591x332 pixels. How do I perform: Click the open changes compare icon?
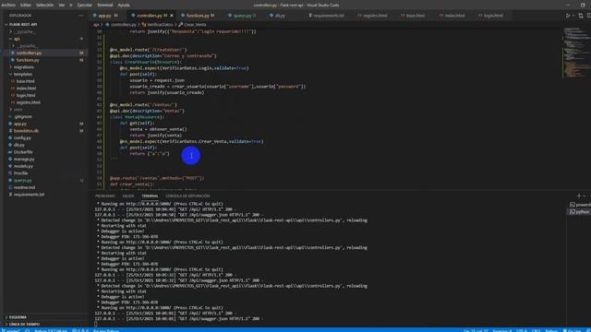(581, 16)
